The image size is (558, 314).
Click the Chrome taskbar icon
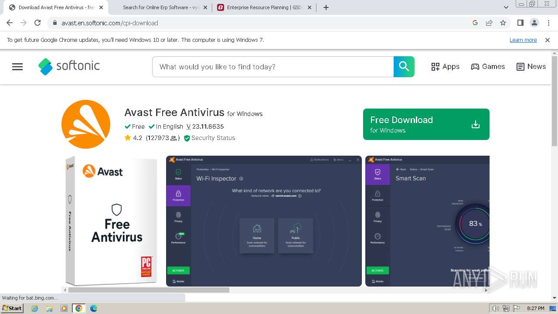pyautogui.click(x=79, y=308)
